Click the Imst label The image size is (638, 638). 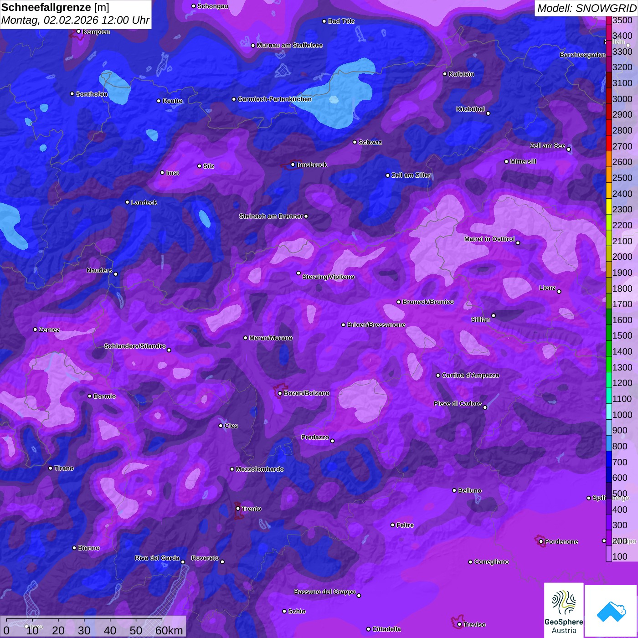(172, 173)
